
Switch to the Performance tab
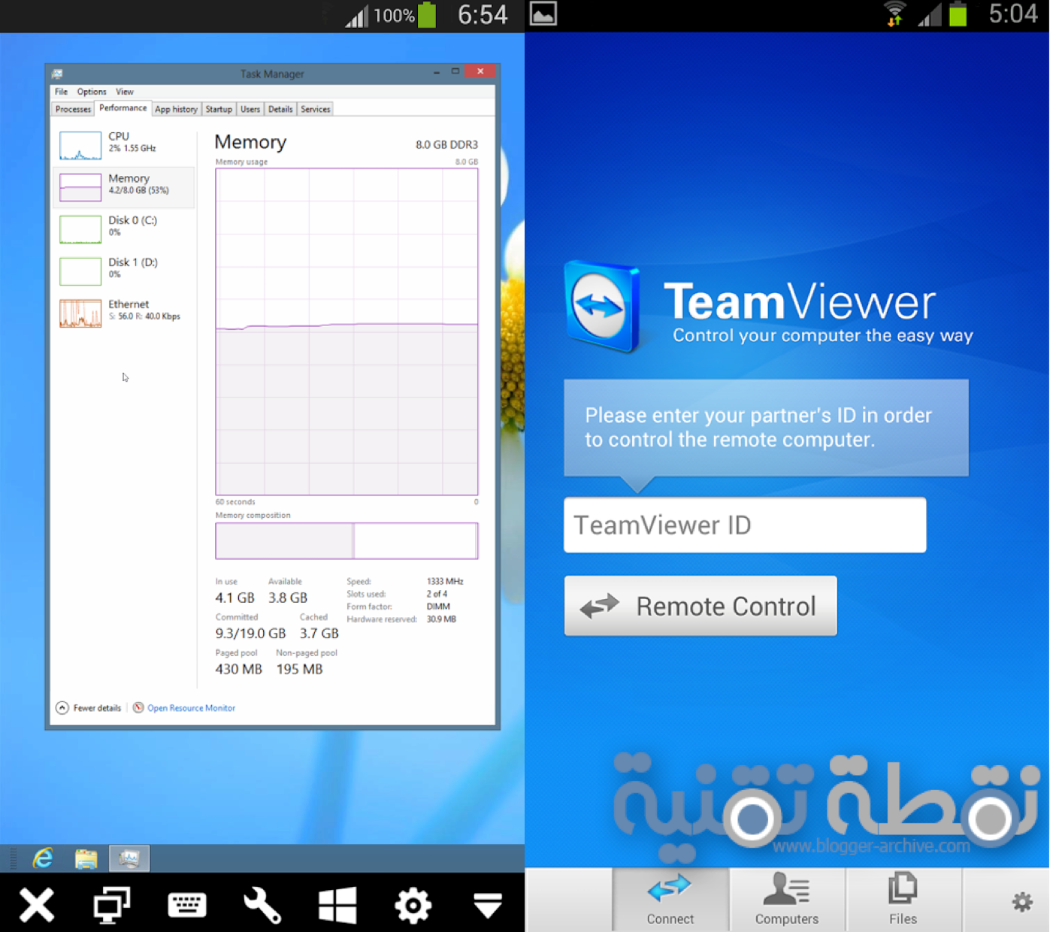(x=123, y=108)
